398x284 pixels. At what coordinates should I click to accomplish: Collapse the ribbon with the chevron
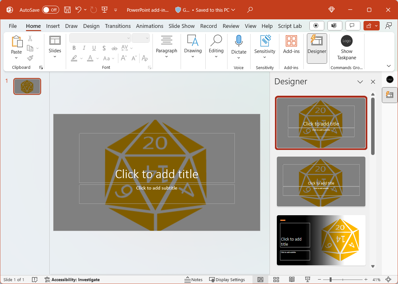389,66
